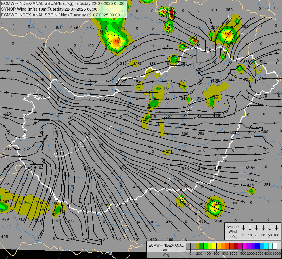Image resolution: width=282 pixels, height=259 pixels.
Task: Select the purple swatch in CAPE legend
Action: [x=249, y=246]
